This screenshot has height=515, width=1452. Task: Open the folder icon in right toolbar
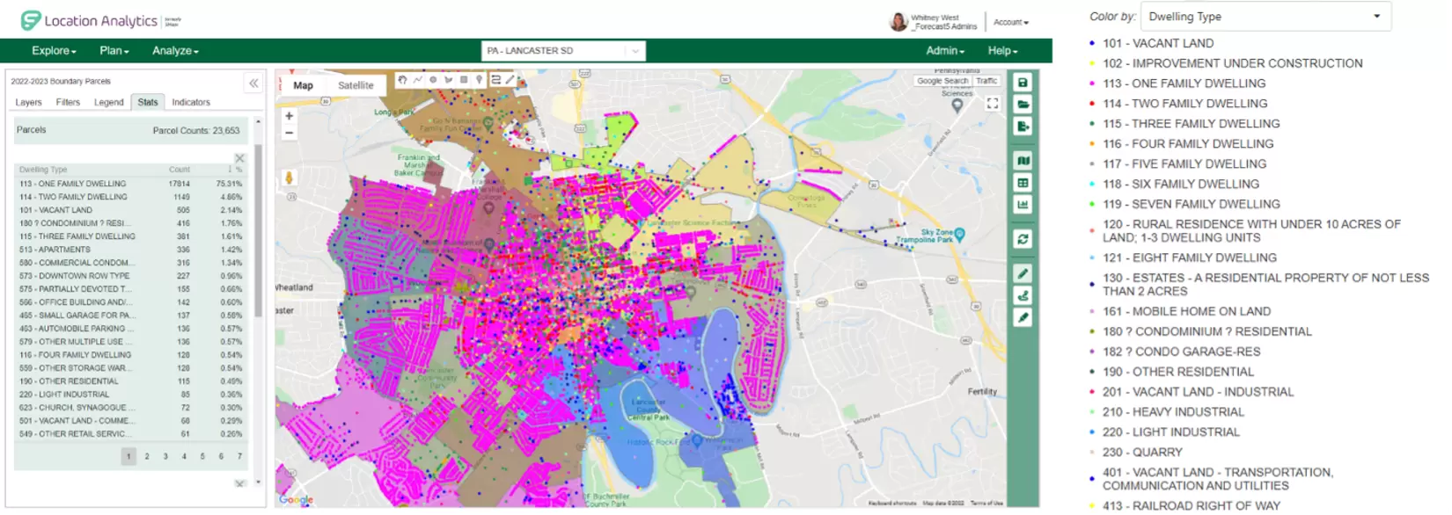(1023, 105)
